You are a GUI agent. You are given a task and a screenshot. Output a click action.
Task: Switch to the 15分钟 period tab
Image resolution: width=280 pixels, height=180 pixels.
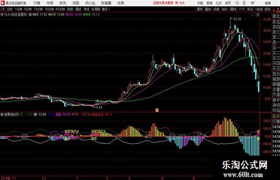(38, 9)
